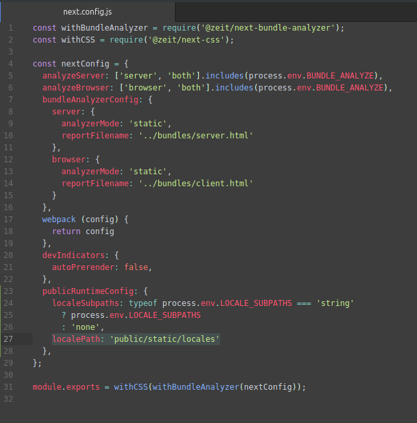Click the 'analyzeBrowser' property key

(x=76, y=88)
